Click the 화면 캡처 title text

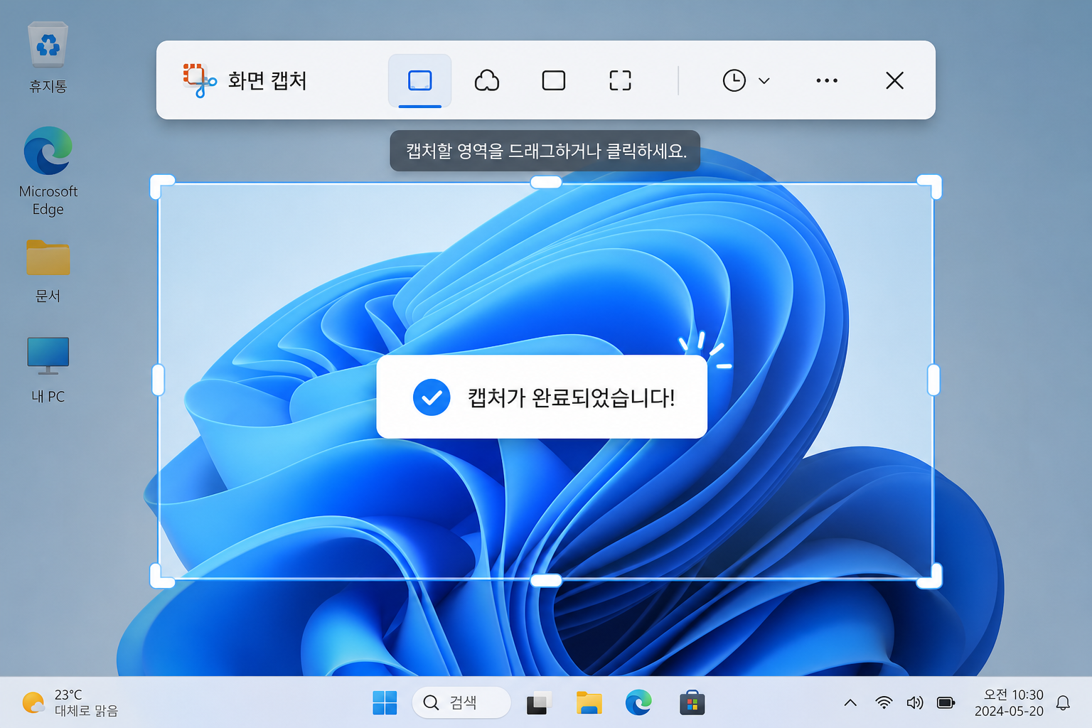pyautogui.click(x=267, y=80)
